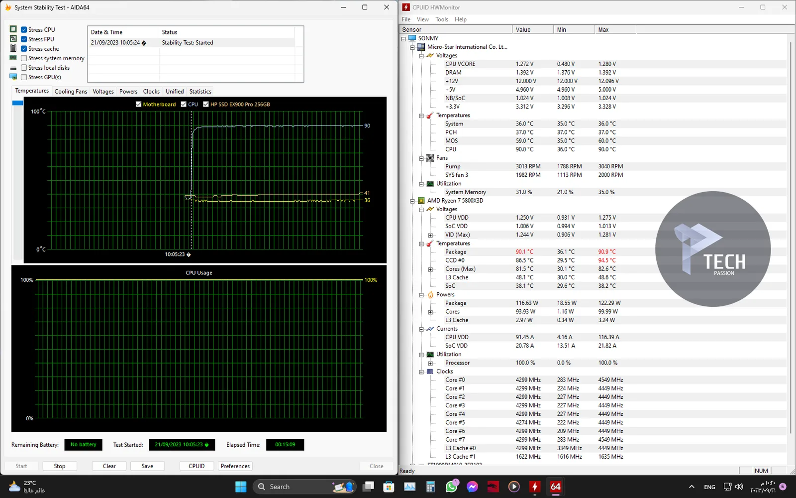Open Task View on the taskbar
This screenshot has height=498, width=796.
(368, 487)
